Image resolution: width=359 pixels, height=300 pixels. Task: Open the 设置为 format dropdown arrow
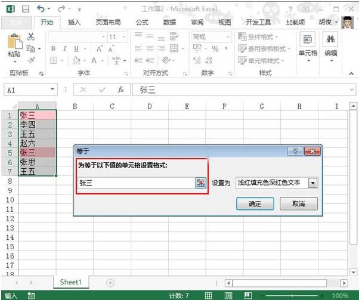pos(312,183)
